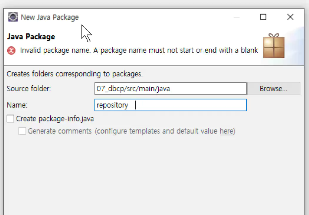The image size is (309, 215).
Task: Click the Create package-info.java label text
Action: click(55, 119)
